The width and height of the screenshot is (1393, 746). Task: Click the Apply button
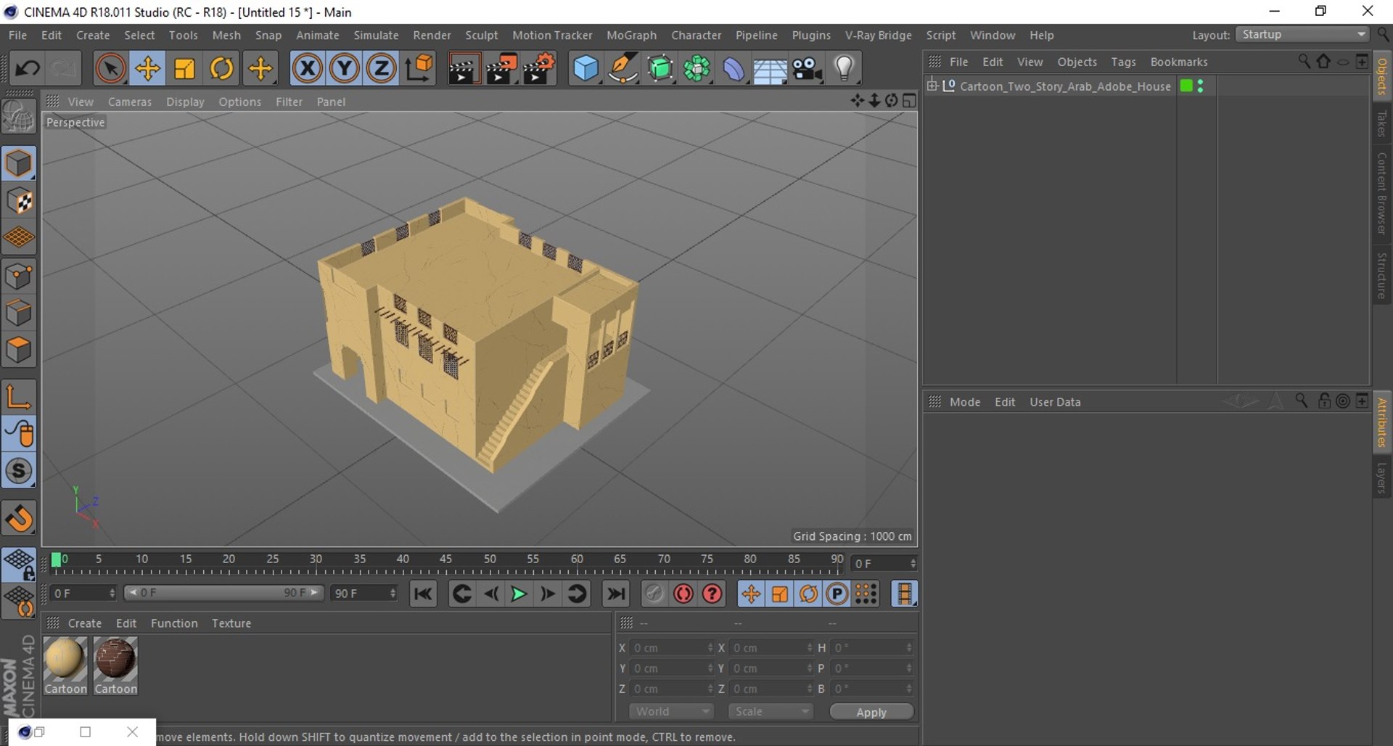click(x=871, y=712)
